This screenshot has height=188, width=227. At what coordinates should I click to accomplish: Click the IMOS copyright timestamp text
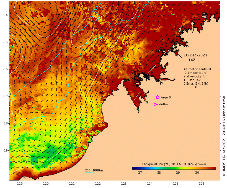click(x=224, y=136)
